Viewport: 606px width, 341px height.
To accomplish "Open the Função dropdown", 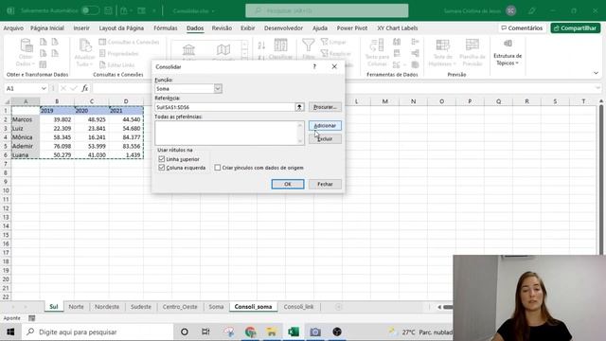I will pyautogui.click(x=218, y=88).
